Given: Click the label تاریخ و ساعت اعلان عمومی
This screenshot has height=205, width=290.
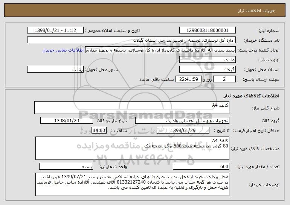Looking at the screenshot, I should coord(113,31).
